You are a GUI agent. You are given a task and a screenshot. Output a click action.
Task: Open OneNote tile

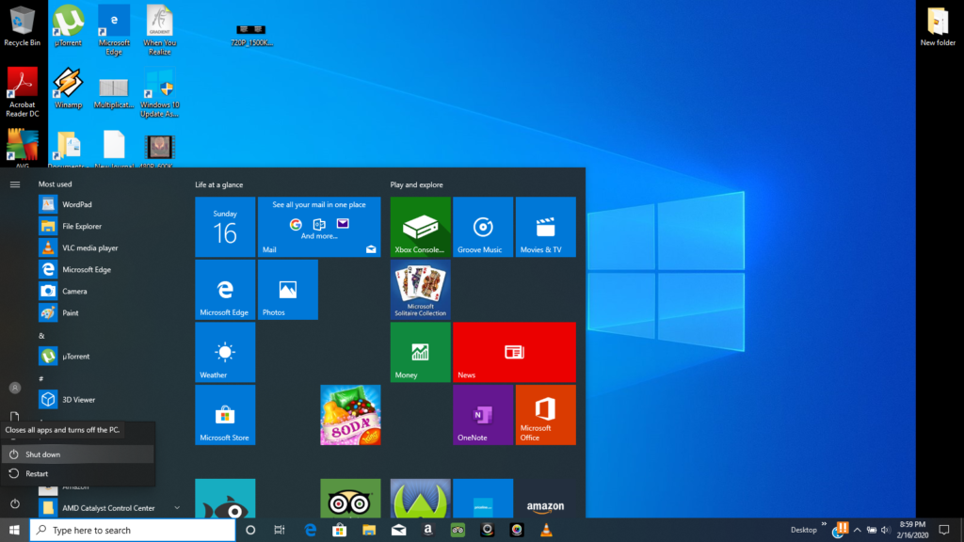click(x=483, y=415)
